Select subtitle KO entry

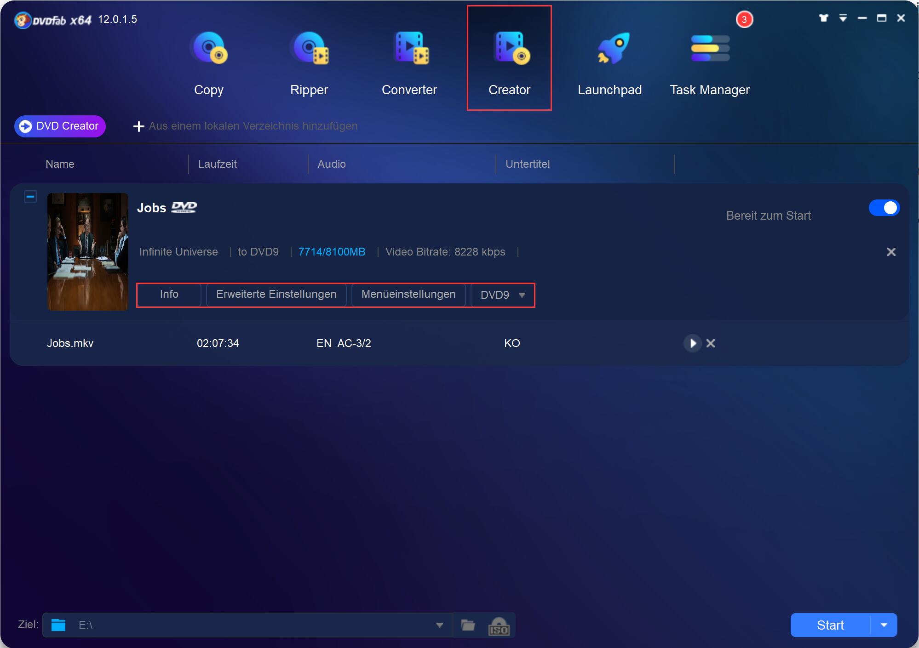tap(512, 343)
